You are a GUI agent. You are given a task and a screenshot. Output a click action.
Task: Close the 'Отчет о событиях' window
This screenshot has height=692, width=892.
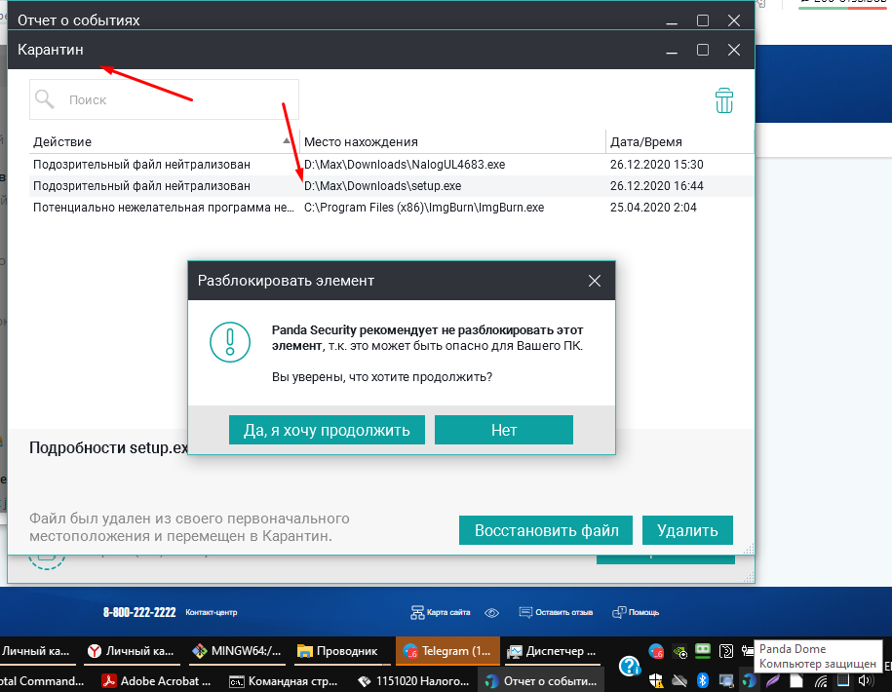tap(734, 20)
